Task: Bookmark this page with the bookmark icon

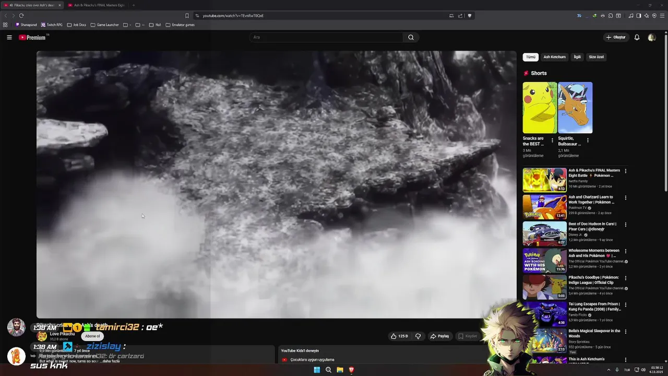Action: coord(187,16)
